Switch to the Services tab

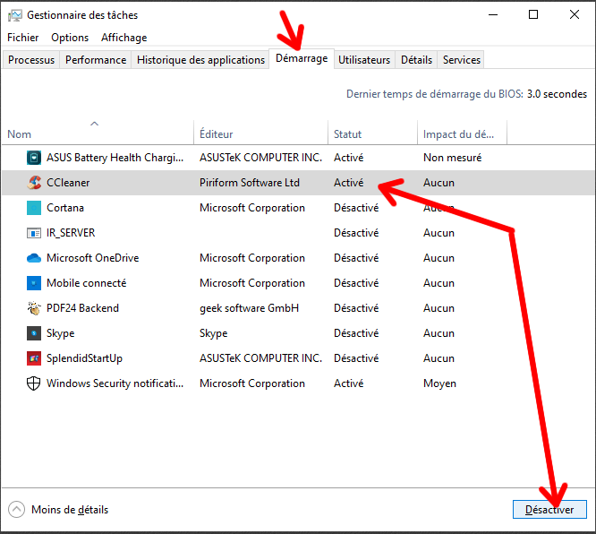point(461,60)
